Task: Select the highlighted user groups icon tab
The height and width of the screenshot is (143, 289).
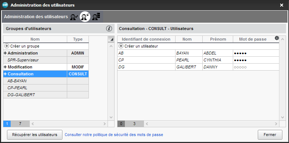Action: pyautogui.click(x=85, y=17)
